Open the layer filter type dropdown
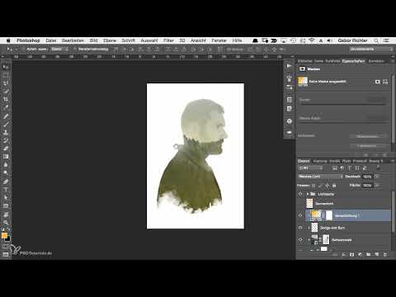Image resolution: width=396 pixels, height=297 pixels. 310,167
